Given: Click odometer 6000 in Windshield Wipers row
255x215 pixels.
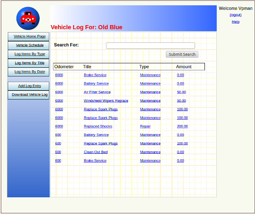Looking at the screenshot, I should click(x=59, y=101).
